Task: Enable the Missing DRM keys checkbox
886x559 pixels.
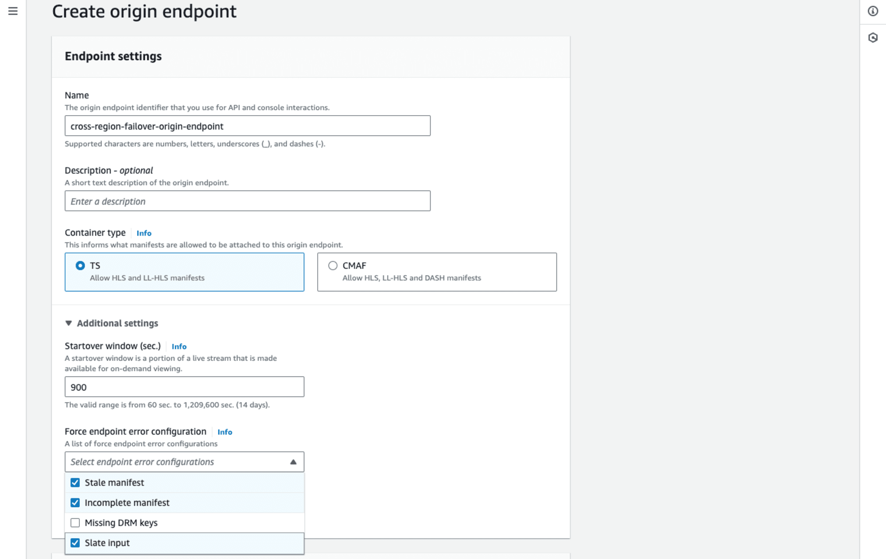Action: click(75, 522)
